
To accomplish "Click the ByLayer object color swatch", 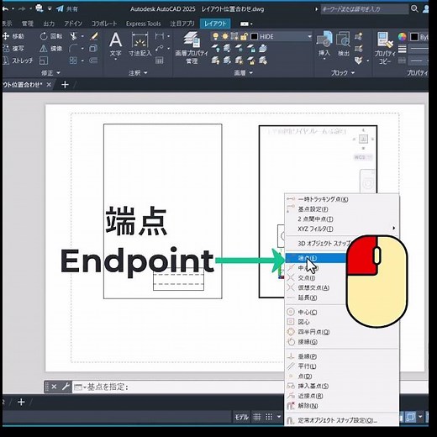I will click(x=414, y=37).
